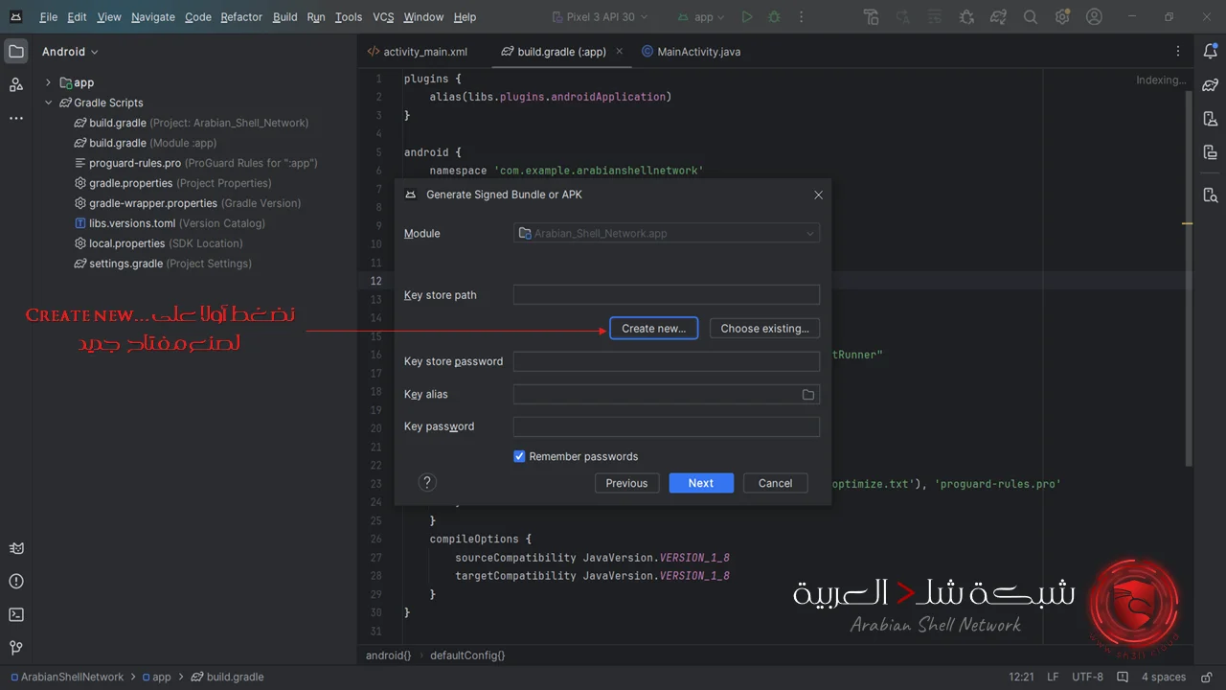Image resolution: width=1226 pixels, height=690 pixels.
Task: Click Build hammer icon in toolbar
Action: point(871,17)
